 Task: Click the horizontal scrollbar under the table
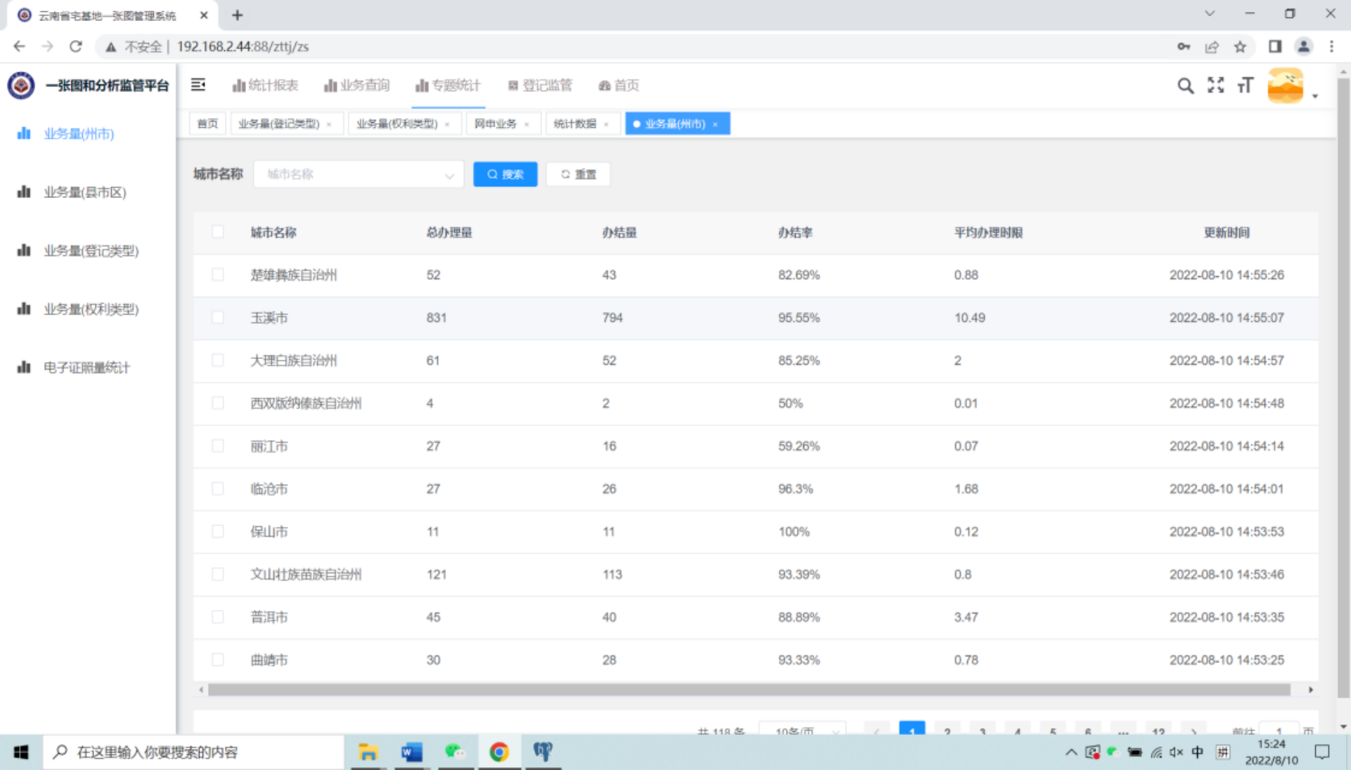(749, 690)
